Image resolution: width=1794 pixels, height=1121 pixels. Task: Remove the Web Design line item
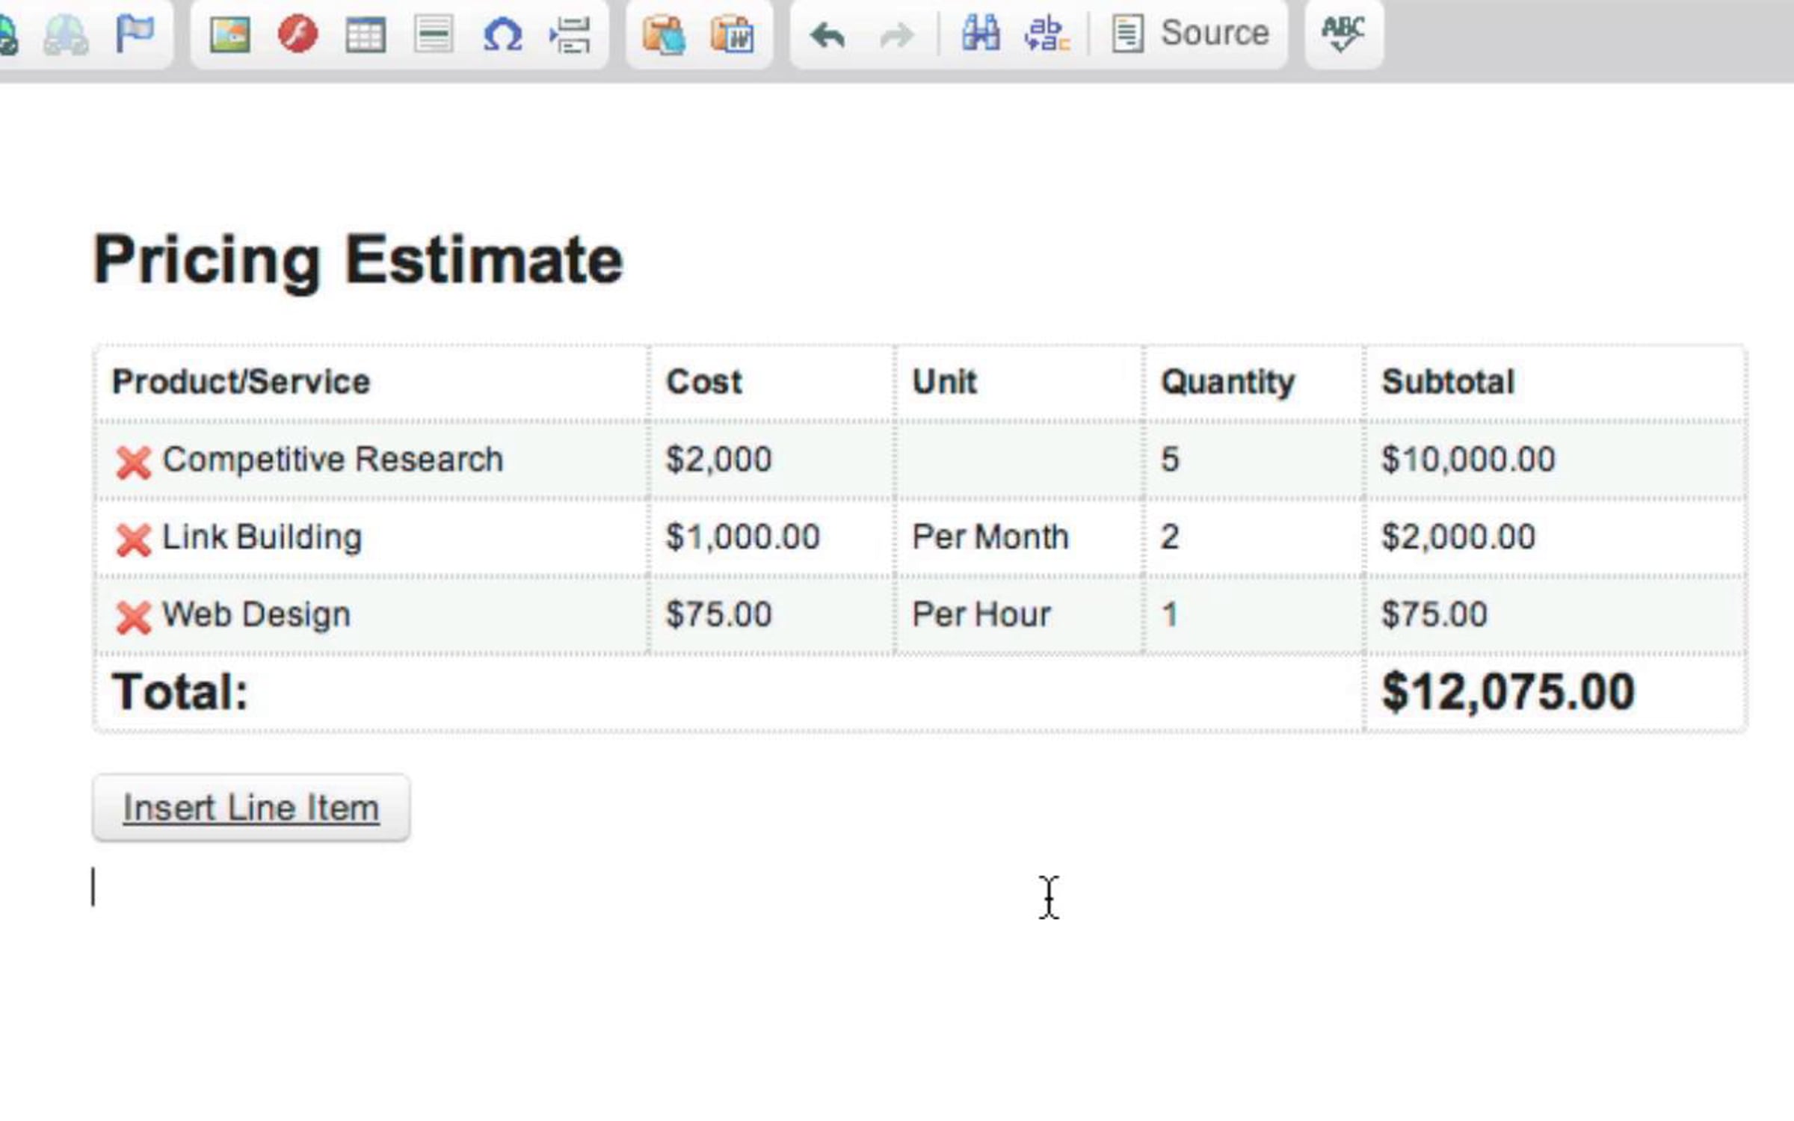click(134, 617)
